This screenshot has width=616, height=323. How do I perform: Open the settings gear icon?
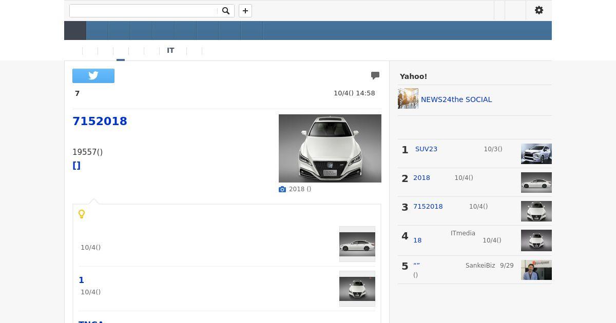(x=539, y=10)
